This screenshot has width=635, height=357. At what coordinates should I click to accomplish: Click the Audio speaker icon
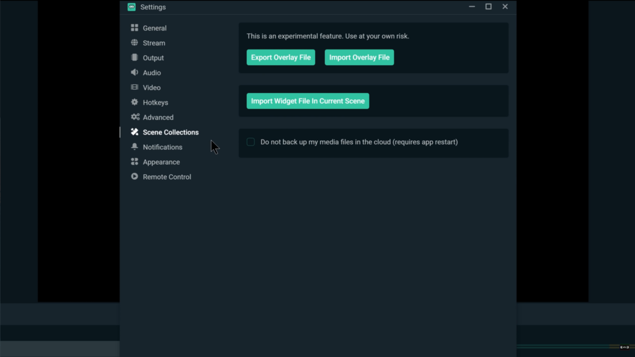click(x=135, y=73)
